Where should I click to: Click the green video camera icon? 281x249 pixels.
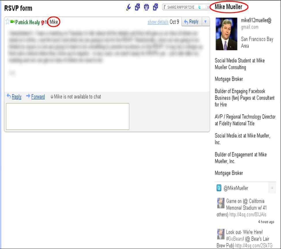pos(12,22)
